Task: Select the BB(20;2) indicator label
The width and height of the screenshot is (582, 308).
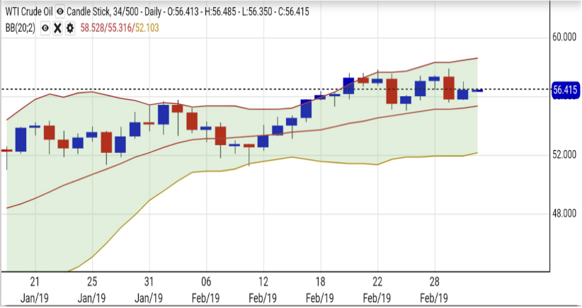Action: pos(21,27)
